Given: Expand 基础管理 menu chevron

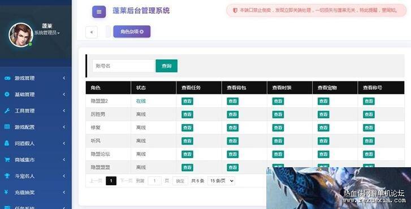Looking at the screenshot, I should tap(64, 94).
